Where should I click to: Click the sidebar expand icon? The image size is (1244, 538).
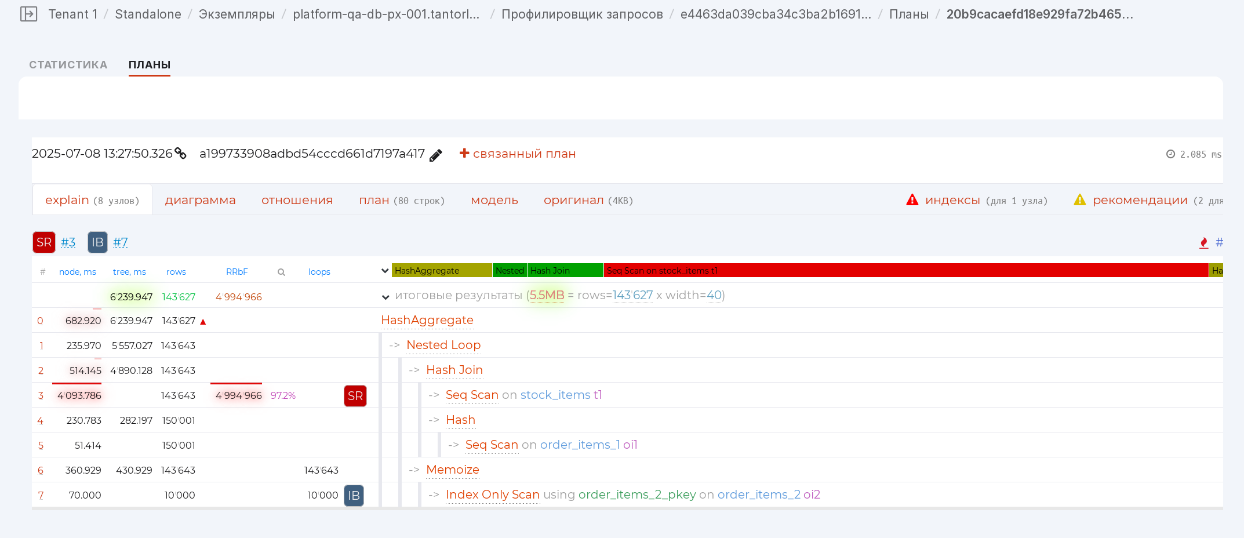(28, 14)
